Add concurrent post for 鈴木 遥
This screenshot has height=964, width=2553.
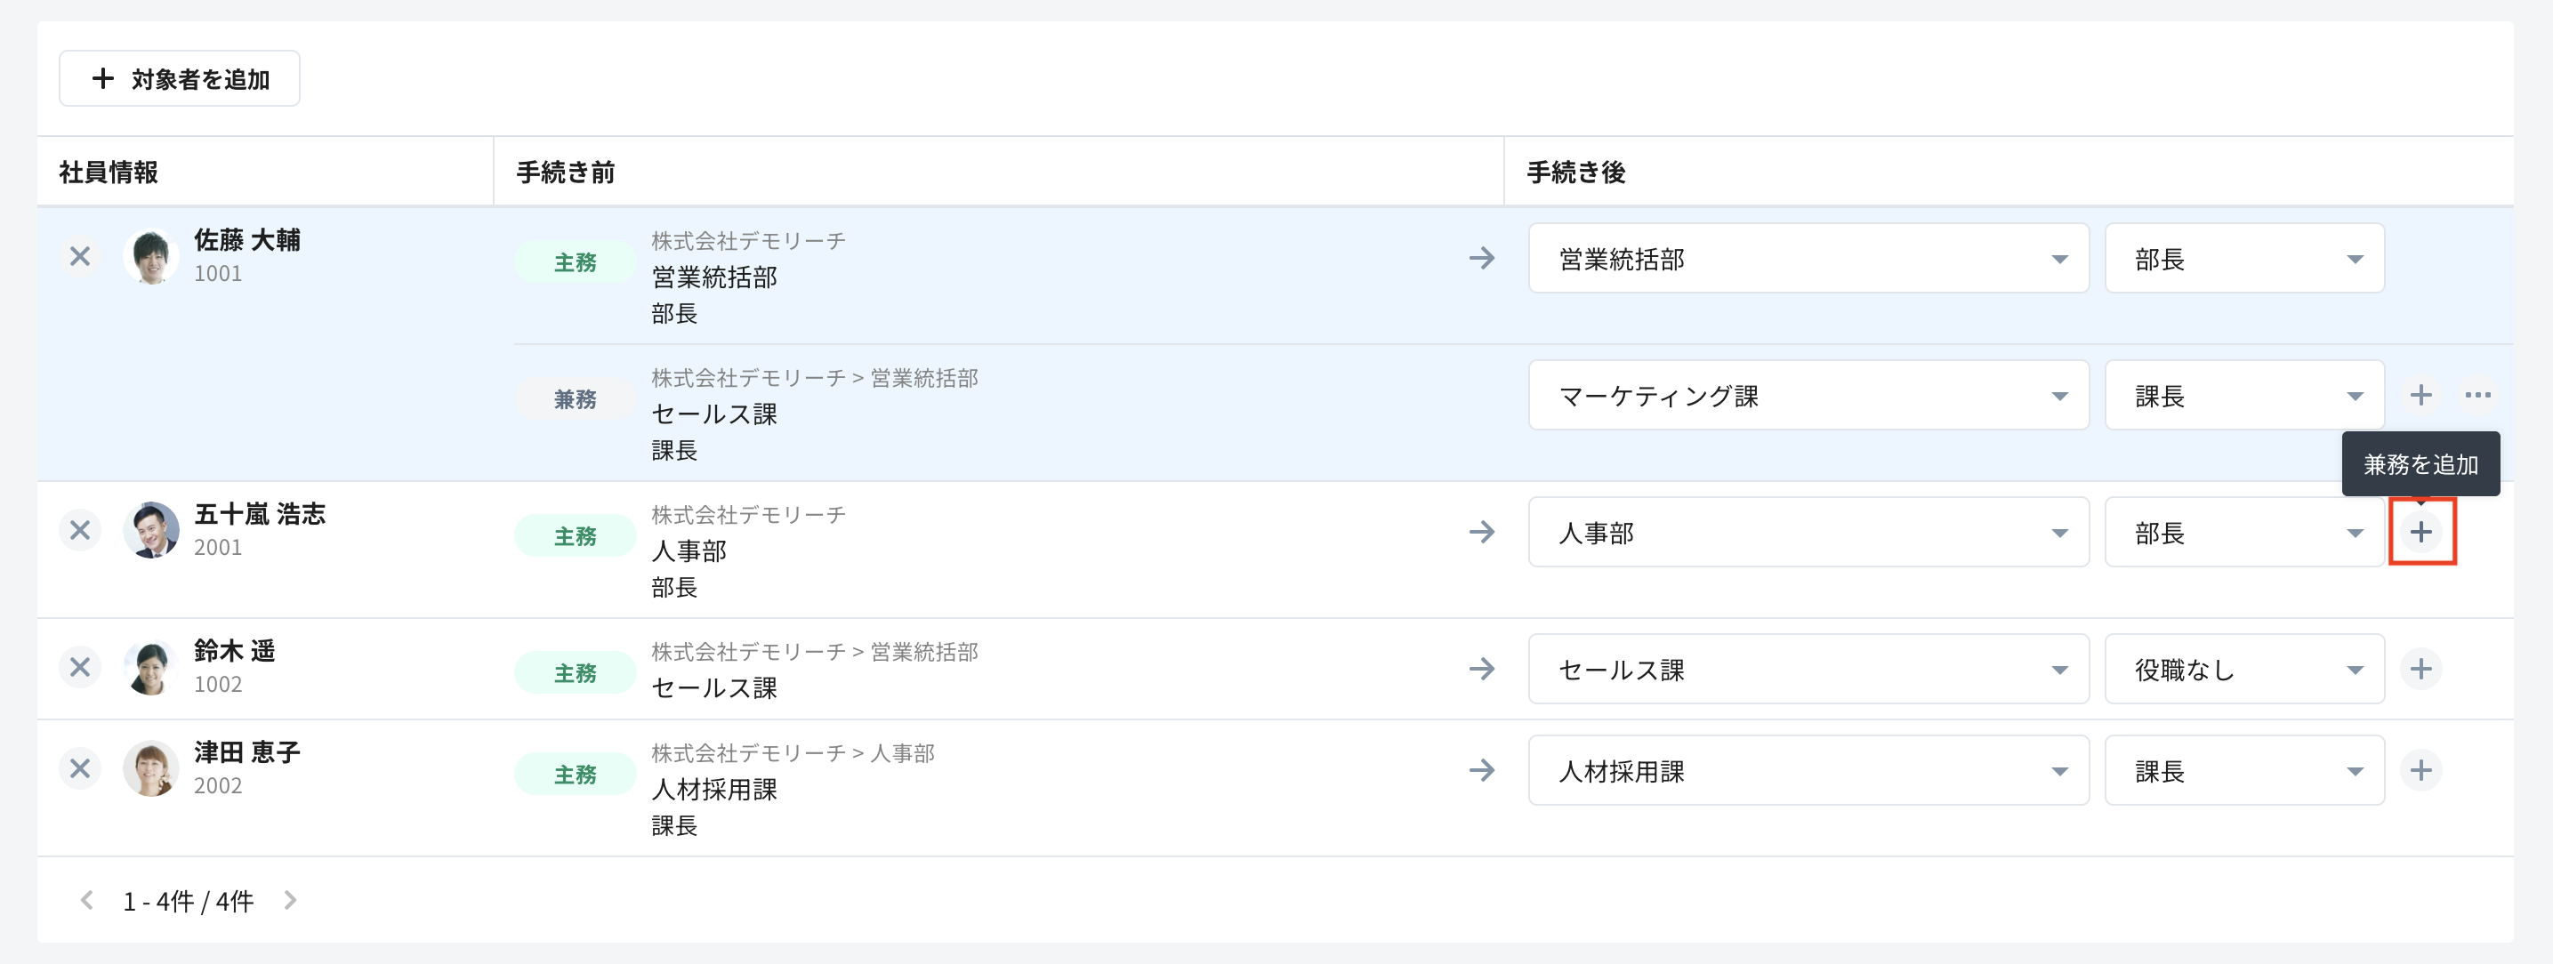2420,669
